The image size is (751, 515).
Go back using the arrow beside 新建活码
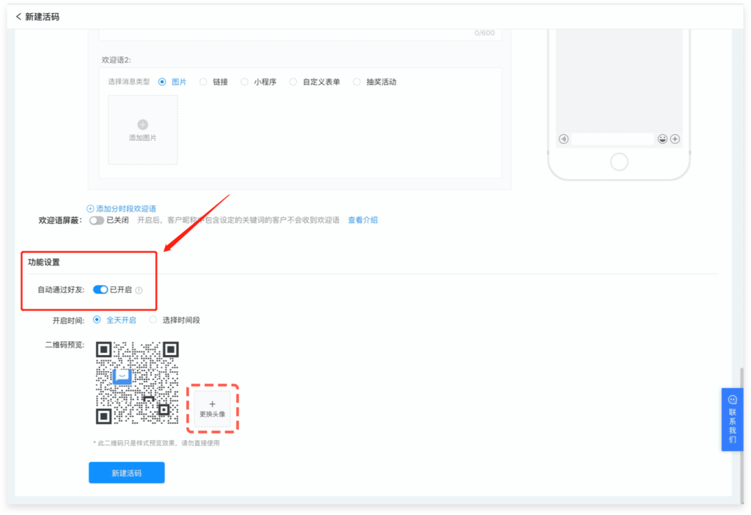click(18, 17)
